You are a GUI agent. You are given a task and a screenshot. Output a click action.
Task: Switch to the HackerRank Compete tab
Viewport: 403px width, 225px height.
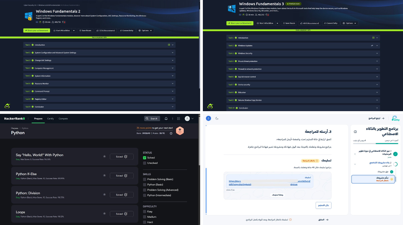[x=63, y=119]
